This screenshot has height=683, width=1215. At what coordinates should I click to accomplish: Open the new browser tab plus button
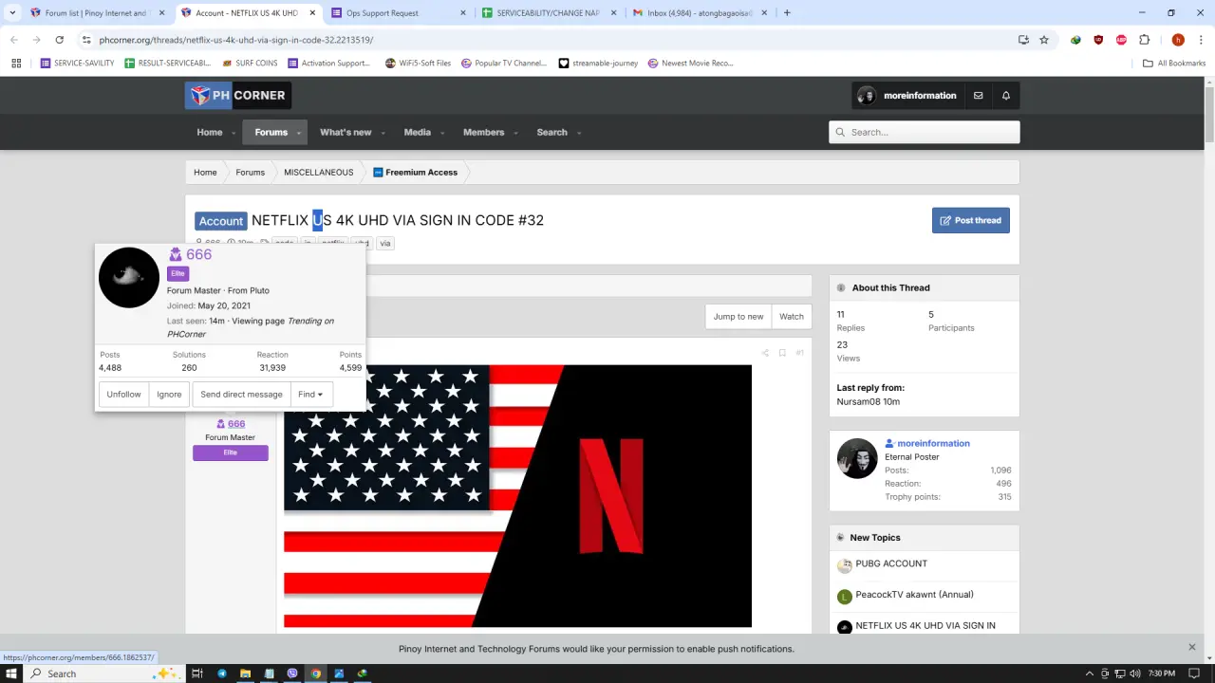(x=787, y=13)
